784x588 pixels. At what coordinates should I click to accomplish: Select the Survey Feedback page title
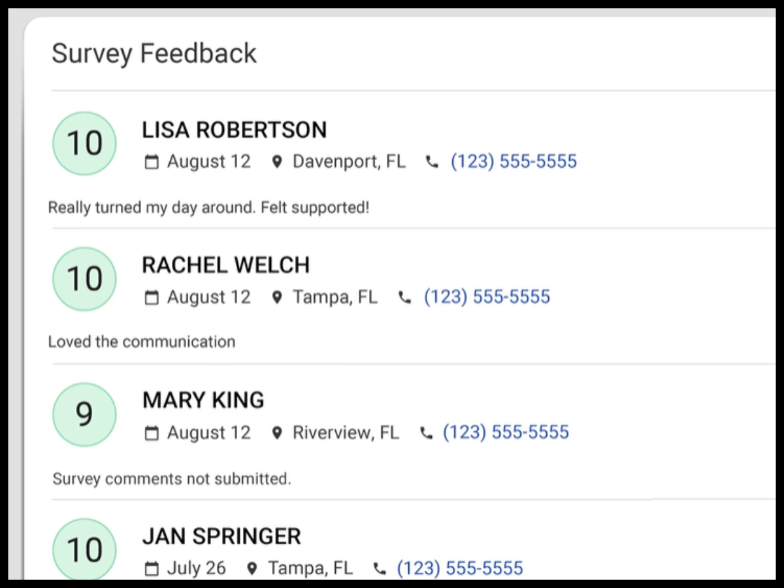(154, 54)
